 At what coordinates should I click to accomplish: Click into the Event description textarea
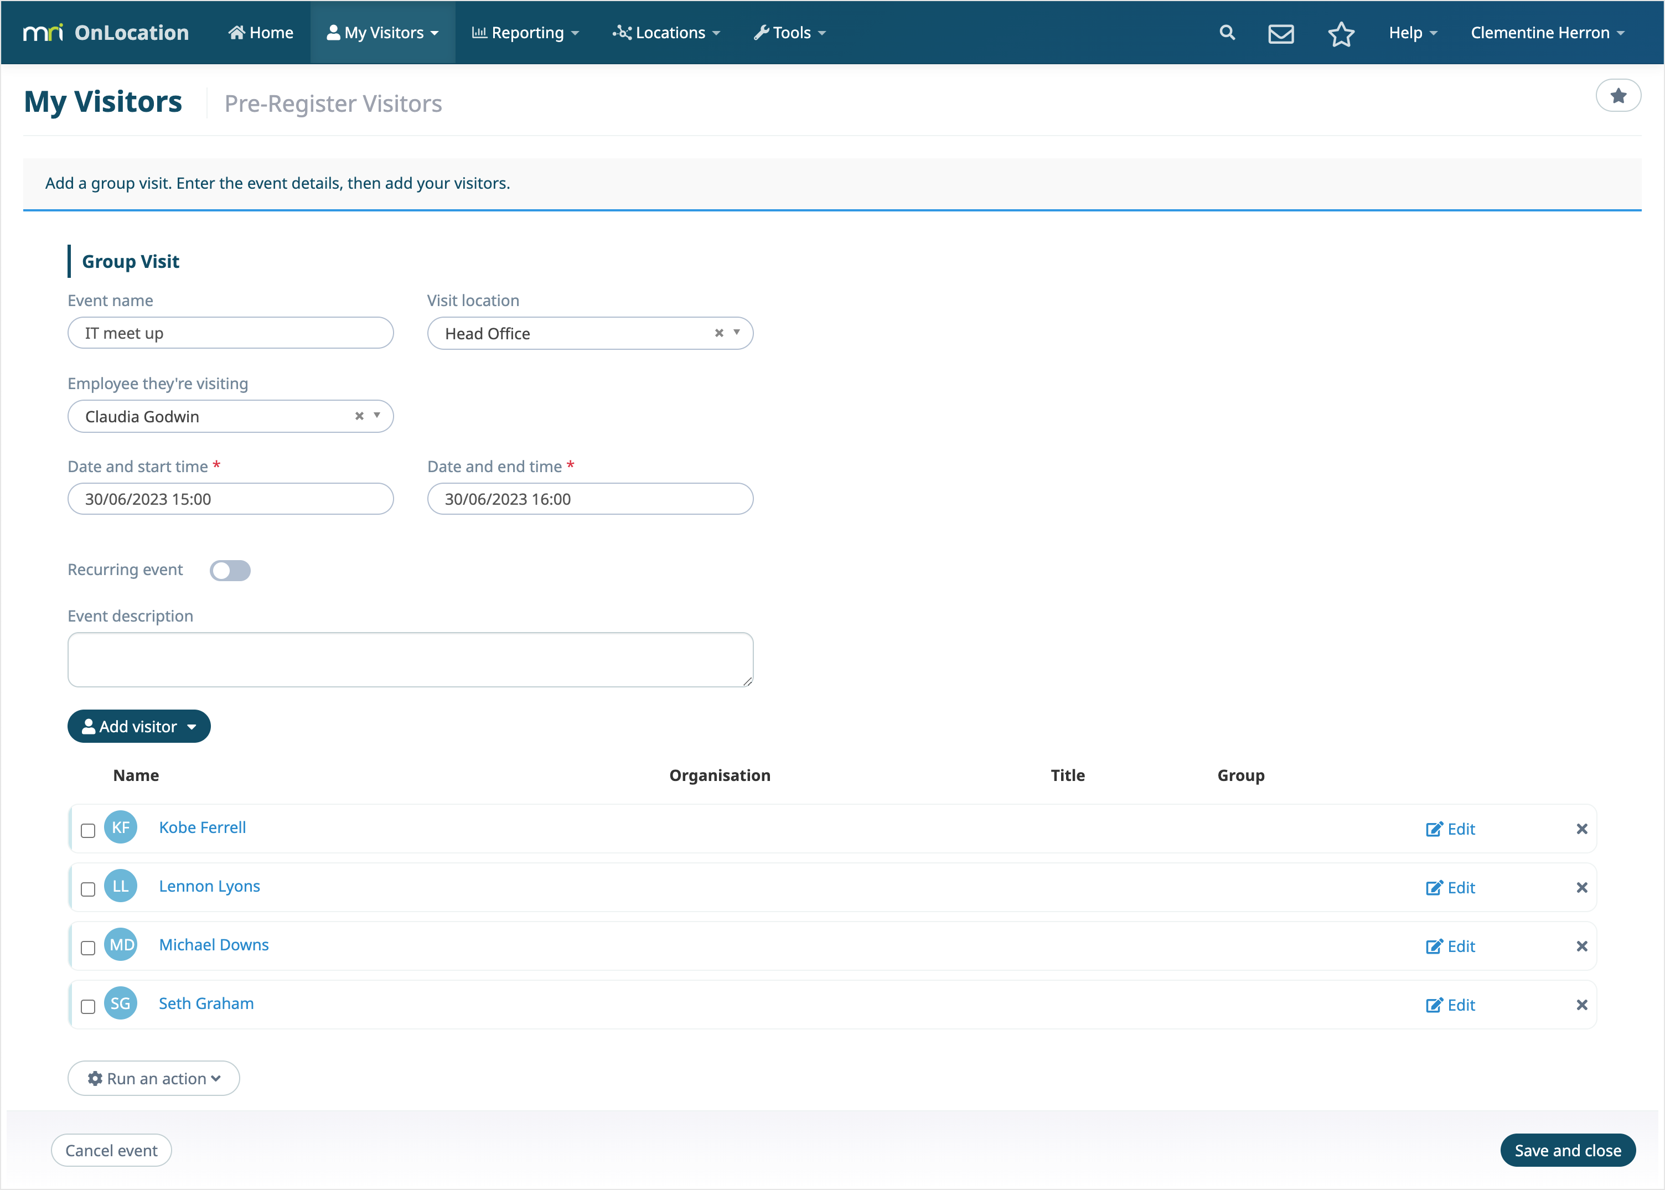click(x=410, y=660)
